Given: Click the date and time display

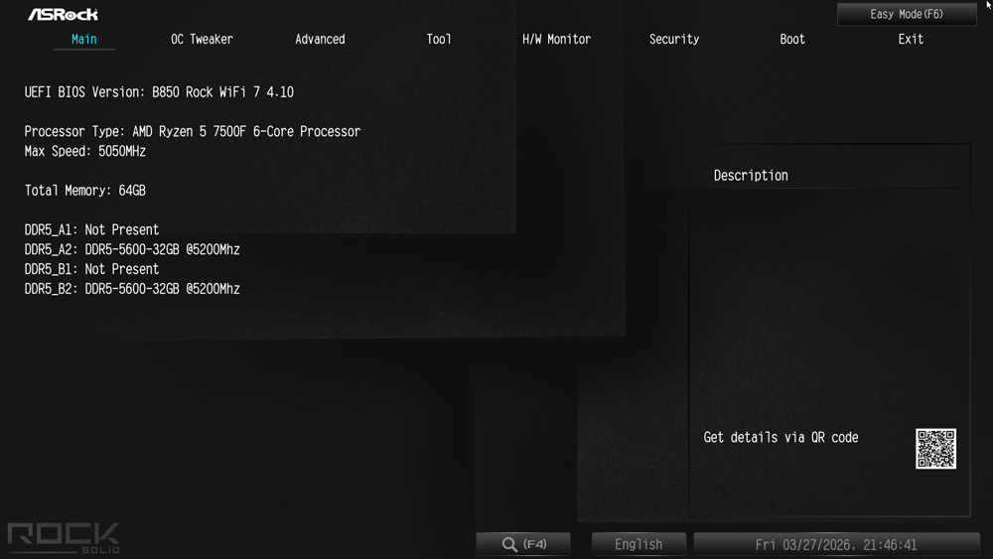Looking at the screenshot, I should tap(836, 544).
